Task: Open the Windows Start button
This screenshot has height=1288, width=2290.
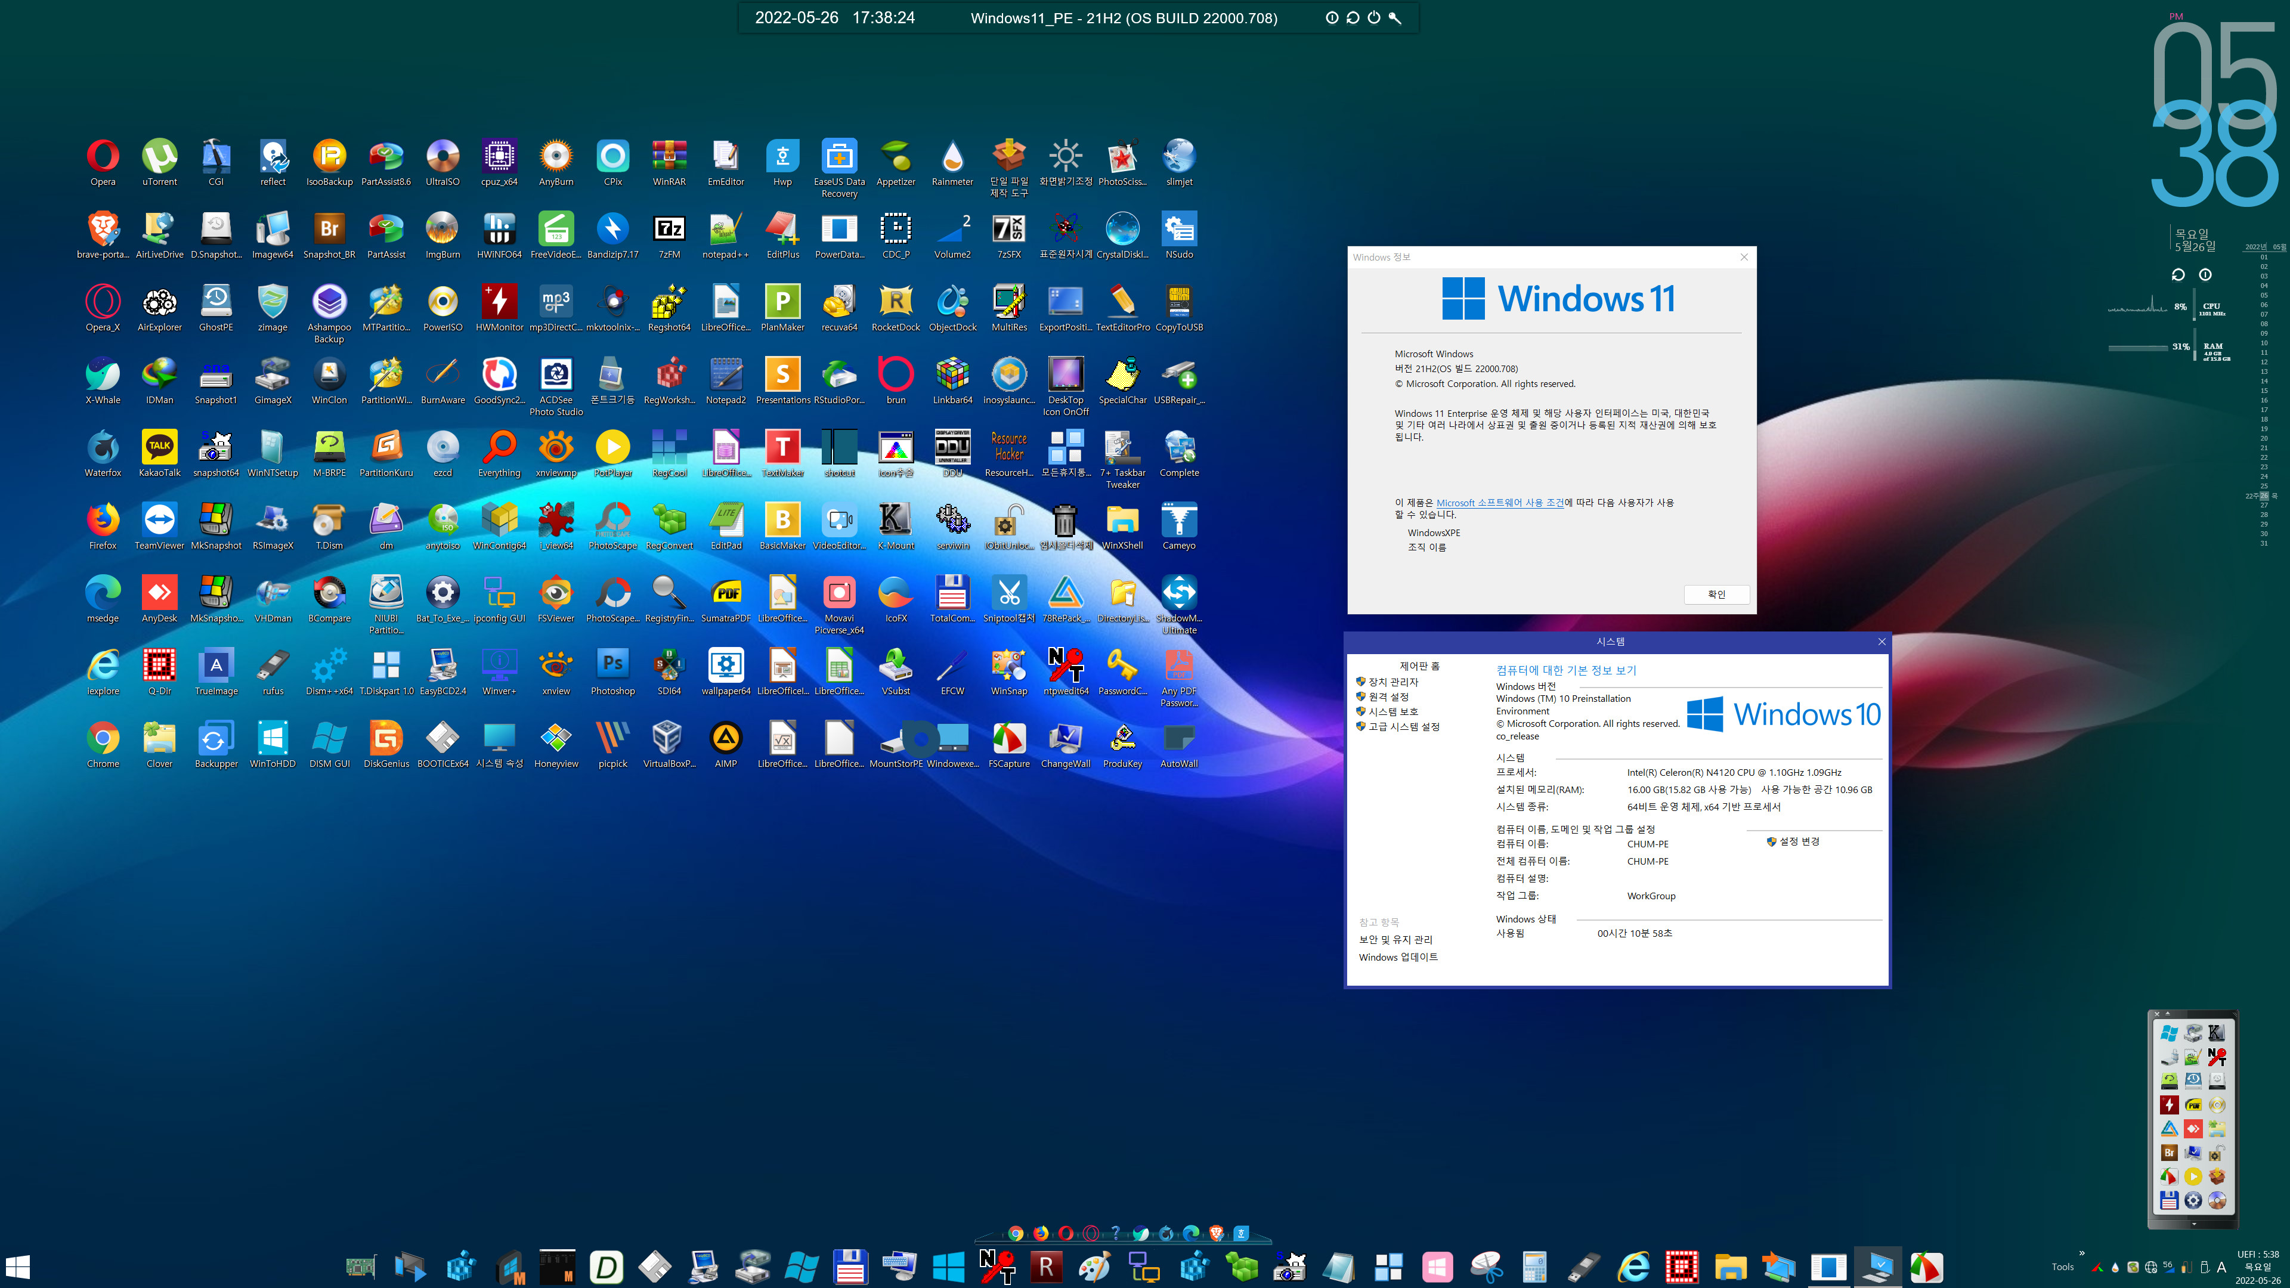Action: click(18, 1267)
